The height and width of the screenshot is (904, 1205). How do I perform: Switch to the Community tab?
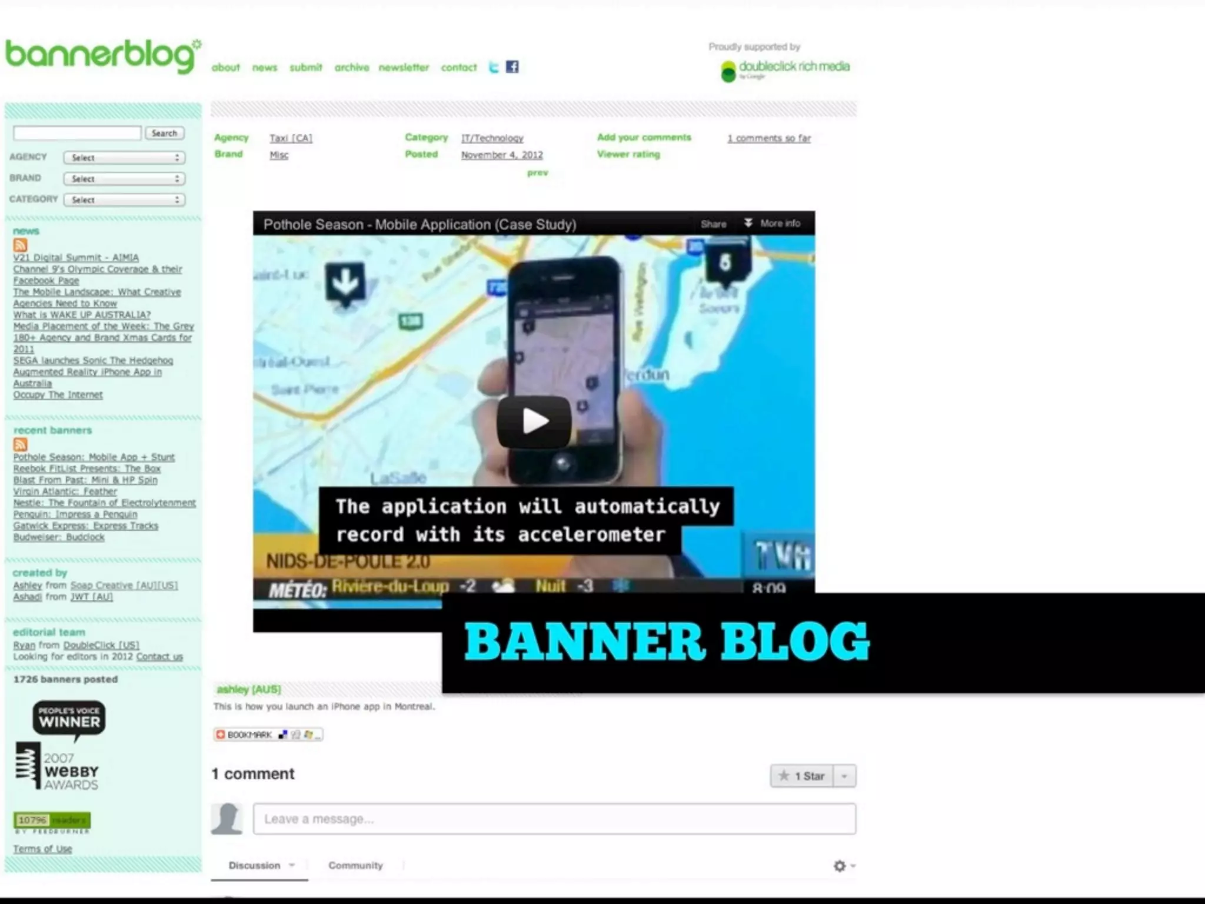click(355, 865)
